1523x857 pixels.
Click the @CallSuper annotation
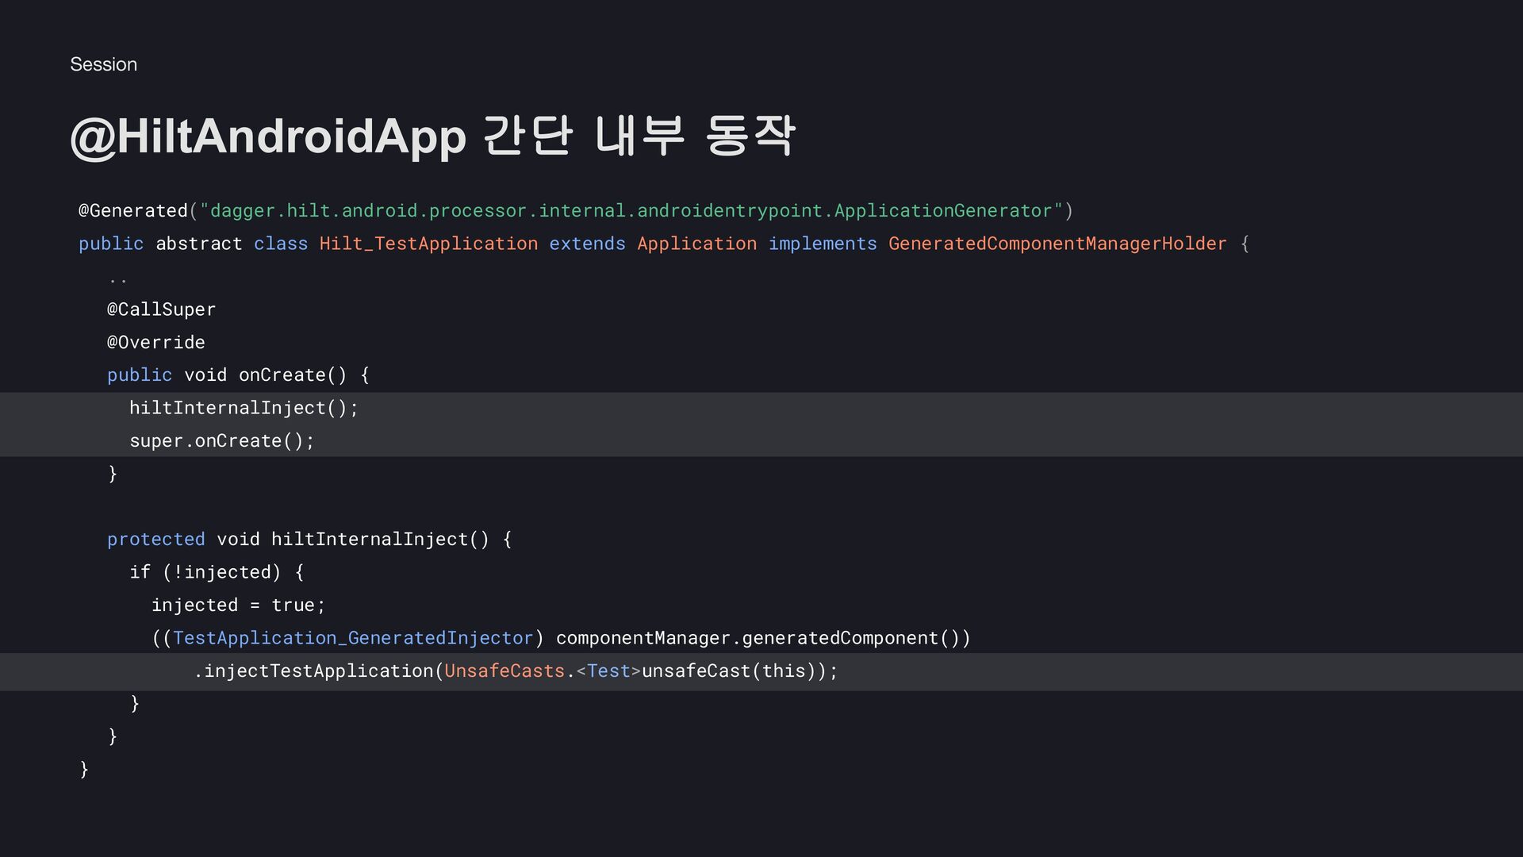point(161,309)
